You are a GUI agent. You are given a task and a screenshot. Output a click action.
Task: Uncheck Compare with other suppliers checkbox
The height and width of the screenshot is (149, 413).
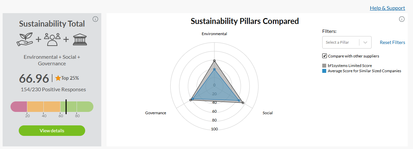click(x=325, y=56)
